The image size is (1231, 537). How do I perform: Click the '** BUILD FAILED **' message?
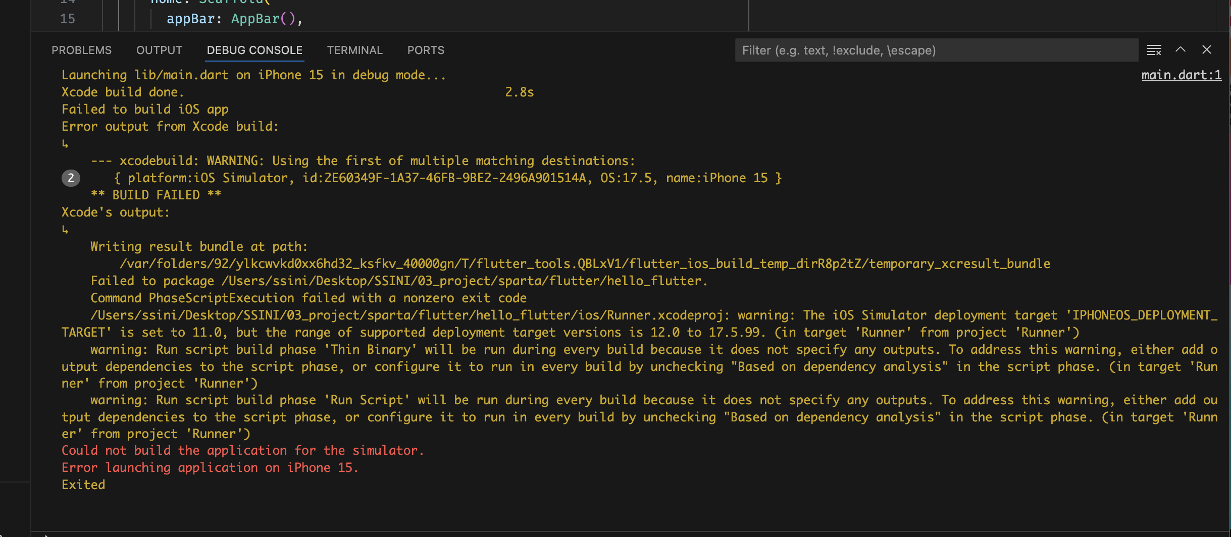pos(156,195)
